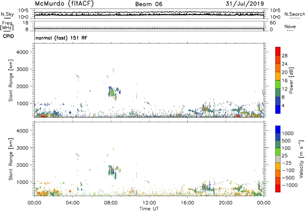Screen dimensions: 305x211
Task: Click the Velocity [m s⁻¹] colorbar title
Action: coord(301,159)
